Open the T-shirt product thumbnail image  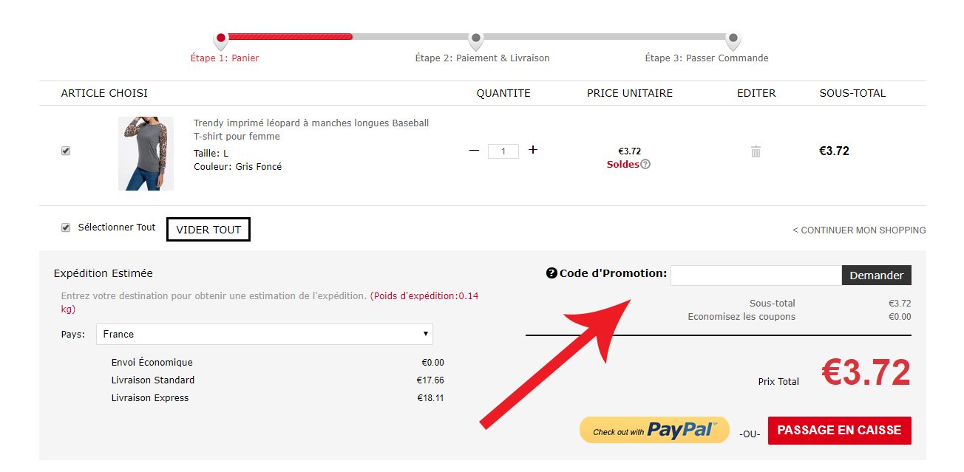[x=146, y=154]
